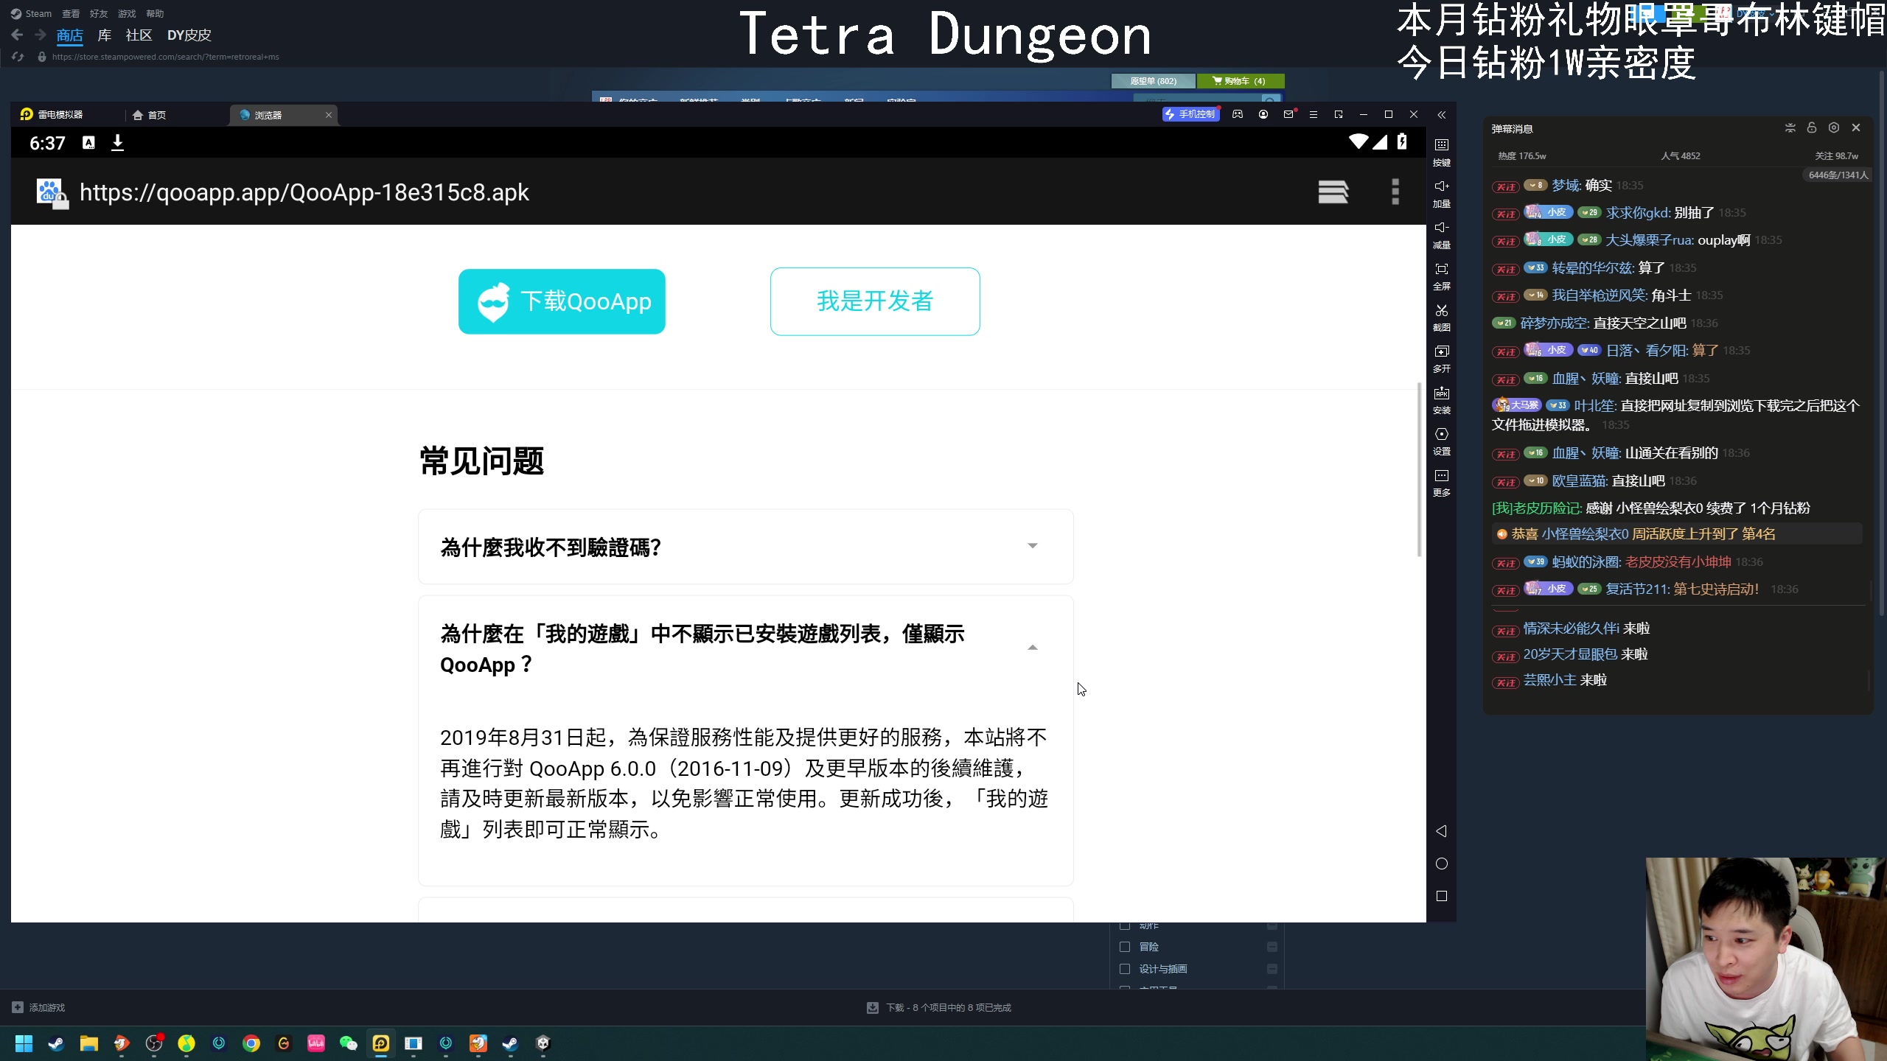Tap the Android recent apps square

click(1441, 896)
